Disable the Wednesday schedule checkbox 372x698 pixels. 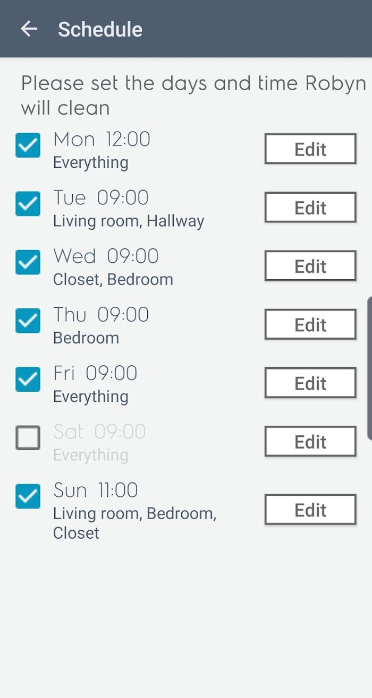coord(28,262)
